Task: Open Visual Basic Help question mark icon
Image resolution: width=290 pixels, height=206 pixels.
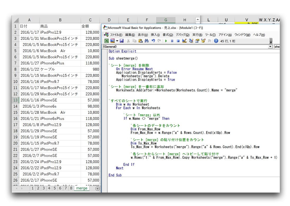Action: click(x=216, y=41)
